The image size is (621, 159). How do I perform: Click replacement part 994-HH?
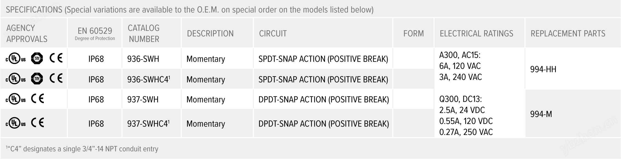(x=543, y=69)
